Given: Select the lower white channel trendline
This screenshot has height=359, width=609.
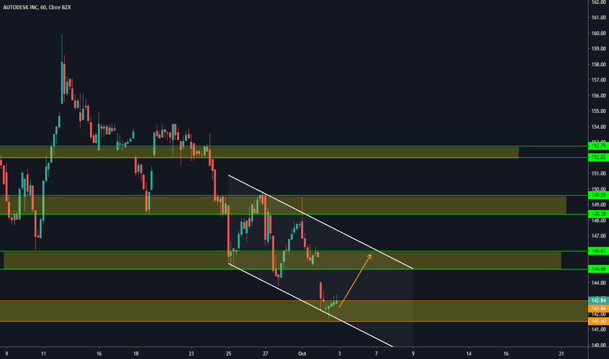Looking at the screenshot, I should tap(311, 305).
